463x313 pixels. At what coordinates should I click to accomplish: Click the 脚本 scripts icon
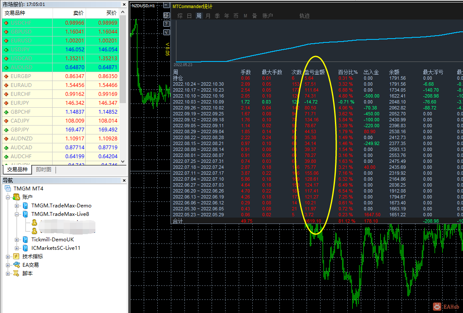[16, 274]
